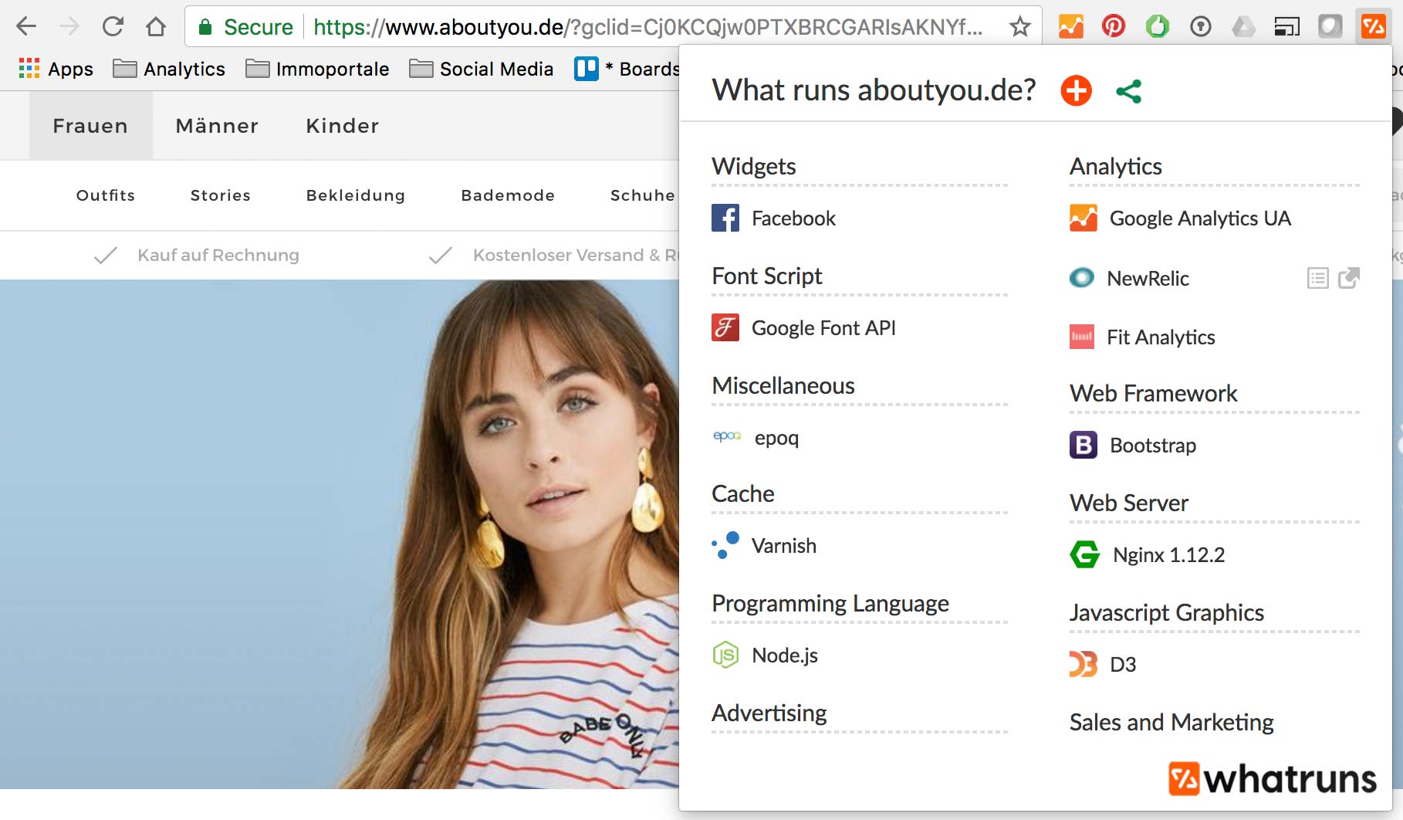Click the Advertising category heading
Image resolution: width=1403 pixels, height=820 pixels.
click(769, 713)
